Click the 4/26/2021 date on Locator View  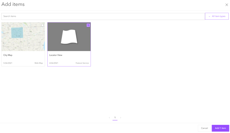[x=54, y=63]
